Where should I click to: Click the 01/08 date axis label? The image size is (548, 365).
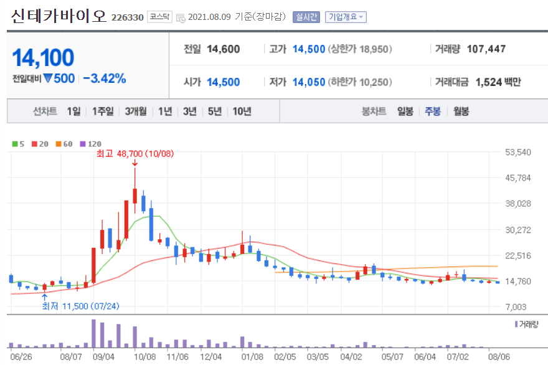[x=252, y=357]
